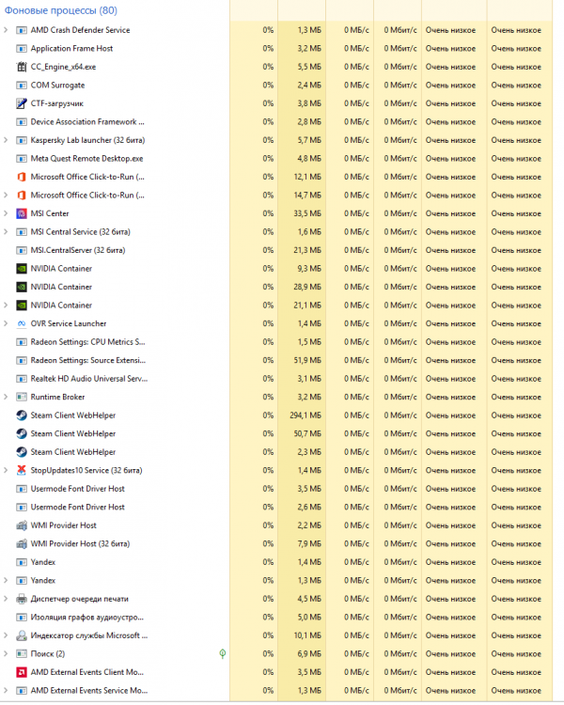
Task: Expand the Kaspersky Lab launcher row
Action: [6, 140]
